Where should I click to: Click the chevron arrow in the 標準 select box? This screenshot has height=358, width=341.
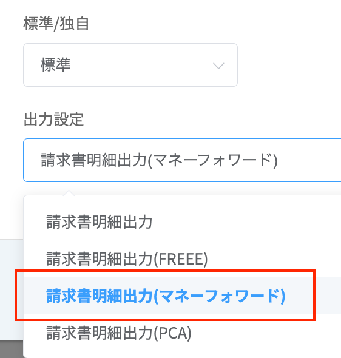(218, 66)
